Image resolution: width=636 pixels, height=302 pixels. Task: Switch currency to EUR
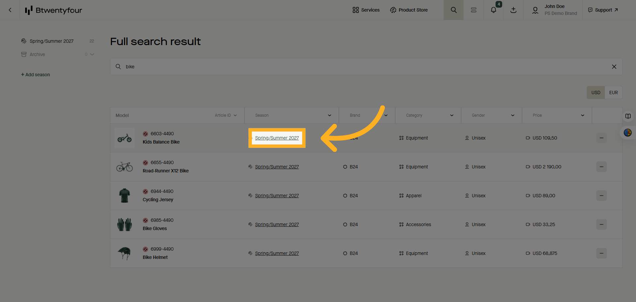pyautogui.click(x=613, y=92)
